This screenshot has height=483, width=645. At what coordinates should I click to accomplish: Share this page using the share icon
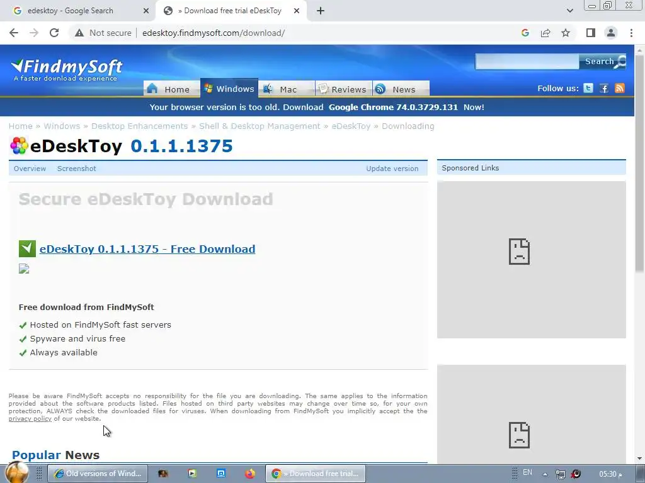(545, 33)
